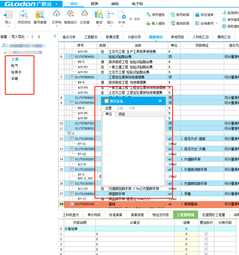The width and height of the screenshot is (239, 255).
Task: Click 载入模板 load template
Action: (x=156, y=23)
